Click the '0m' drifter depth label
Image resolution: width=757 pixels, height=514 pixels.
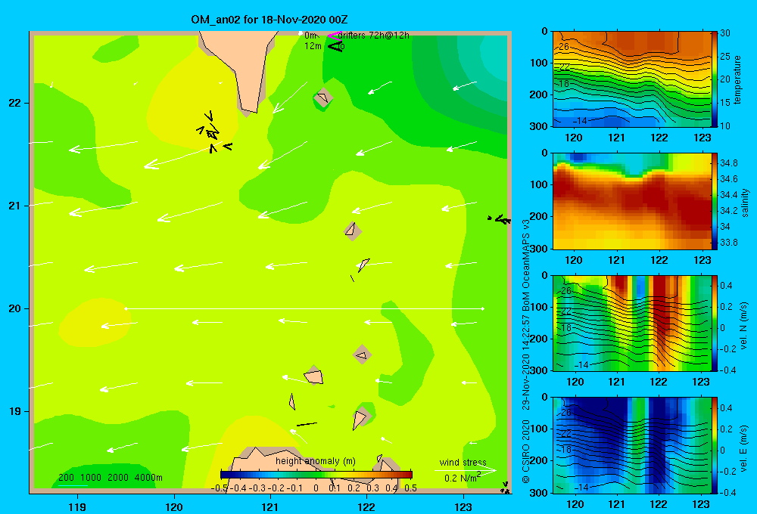coord(310,36)
